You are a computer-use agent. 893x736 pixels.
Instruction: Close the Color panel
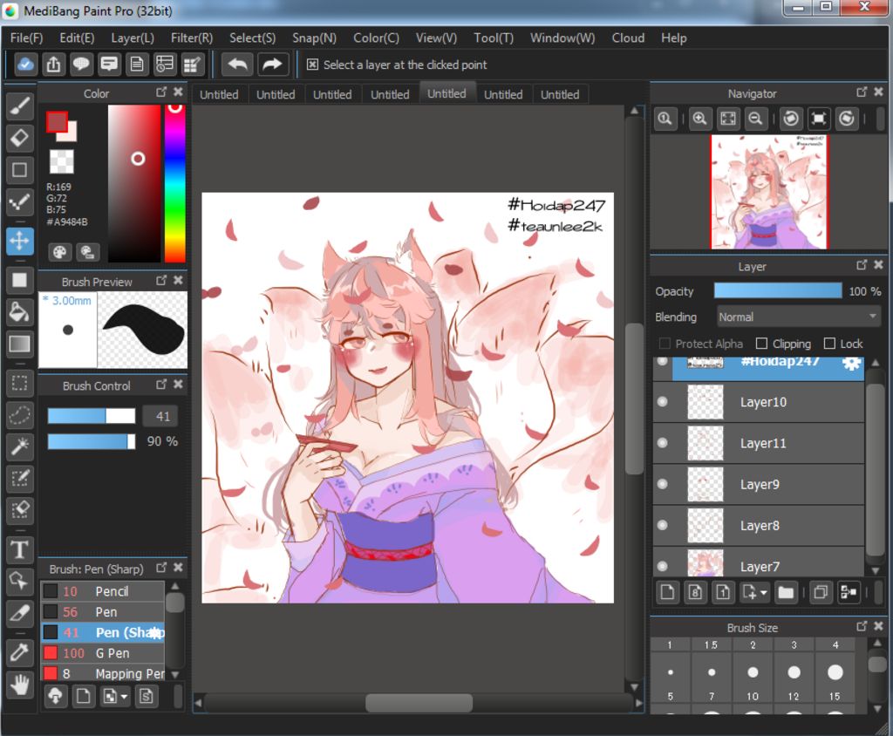coord(178,92)
